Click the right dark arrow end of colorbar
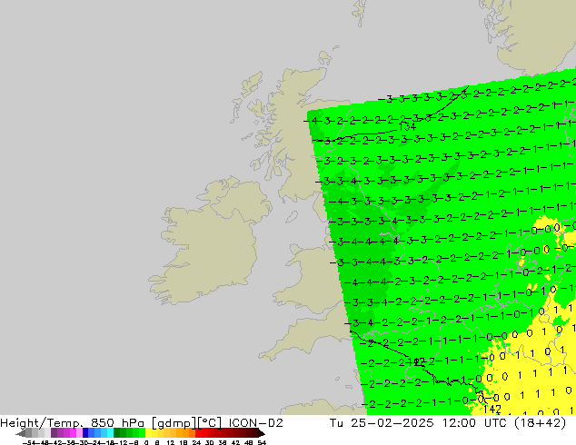The width and height of the screenshot is (576, 445). point(262,433)
